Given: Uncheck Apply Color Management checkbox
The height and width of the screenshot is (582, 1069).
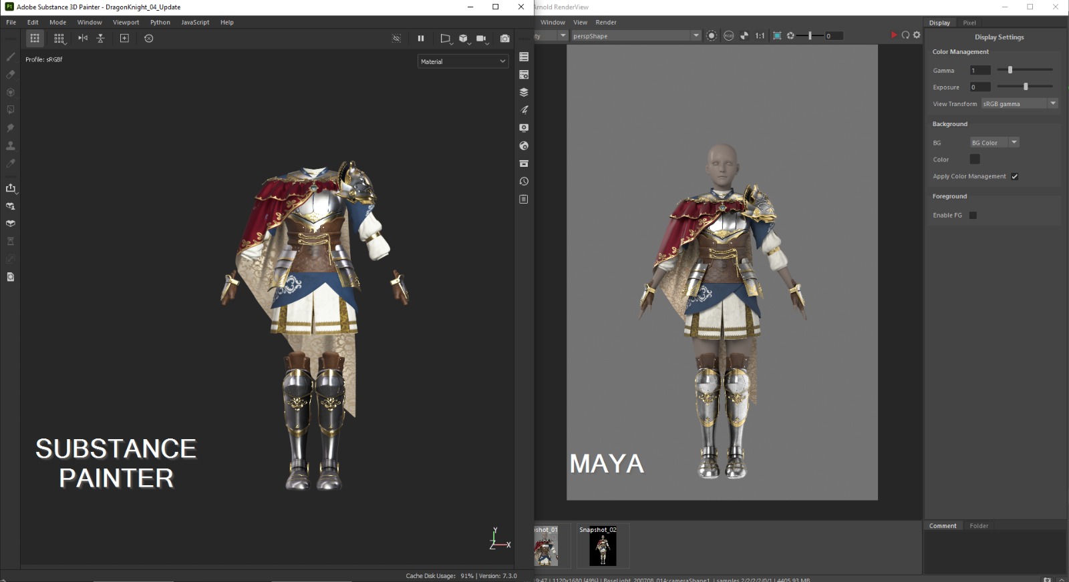Looking at the screenshot, I should [1014, 176].
